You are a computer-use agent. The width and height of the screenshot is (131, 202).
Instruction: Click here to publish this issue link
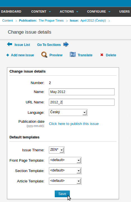(x=74, y=124)
